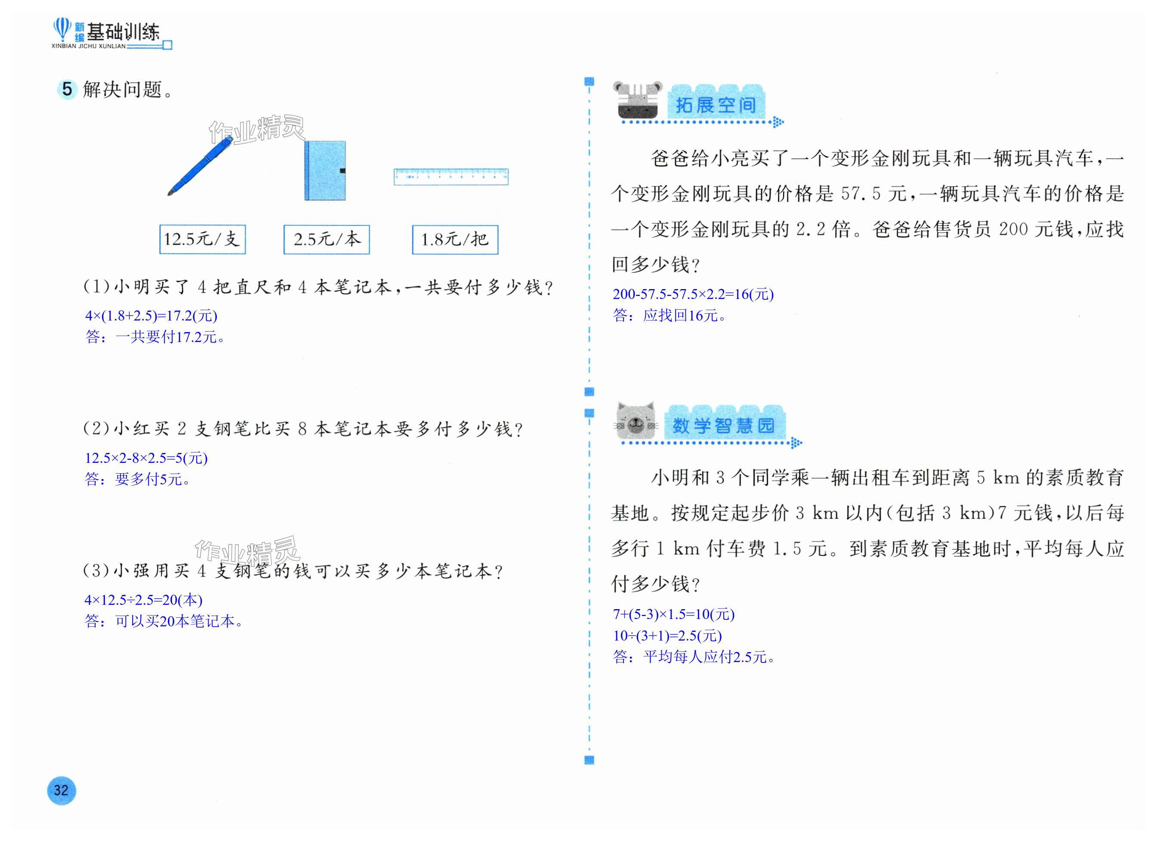Click the line 答：平均每人应付2.5元
Screen dimensions: 1157x841
[694, 656]
